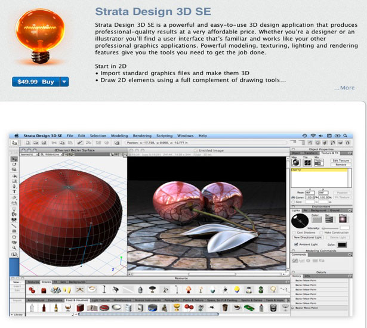Click the Spotlight search menu bar icon
The image size is (367, 328).
point(345,136)
